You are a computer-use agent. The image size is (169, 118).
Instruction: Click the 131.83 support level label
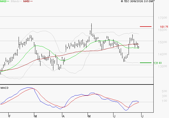tap(157, 63)
